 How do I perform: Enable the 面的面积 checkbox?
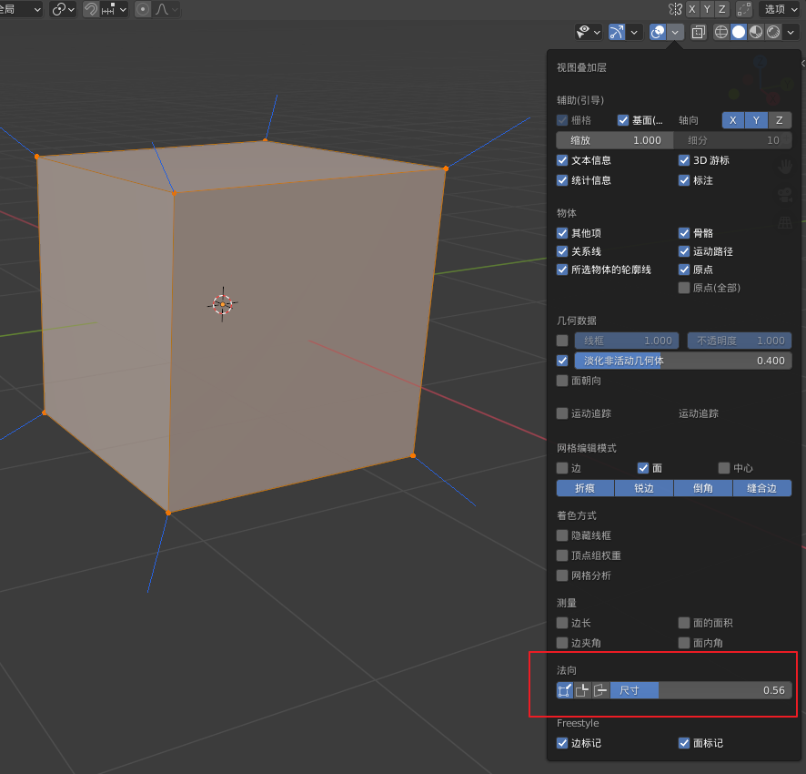click(x=684, y=623)
